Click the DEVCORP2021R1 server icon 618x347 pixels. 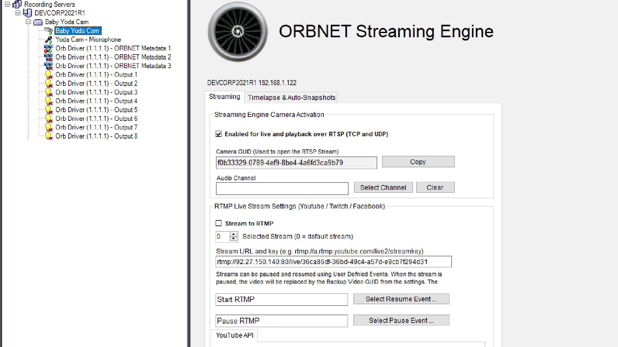point(28,13)
